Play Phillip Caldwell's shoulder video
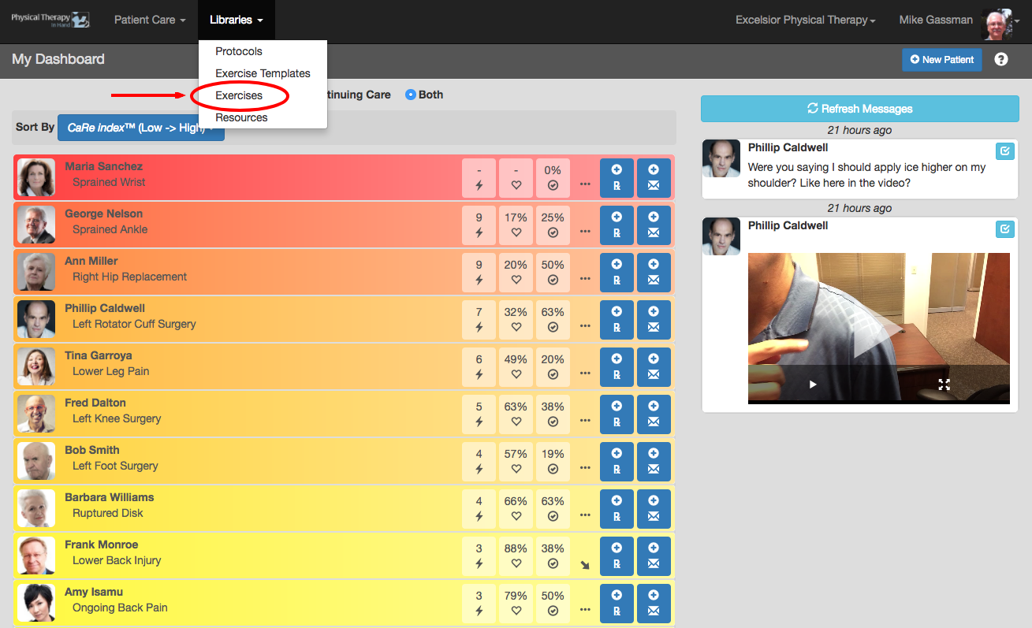The image size is (1032, 628). point(813,385)
